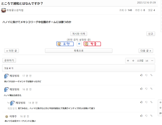The width and height of the screenshot is (162, 125).
Task: Copy link icon of 17 분 전 comment
Action: (x=151, y=75)
